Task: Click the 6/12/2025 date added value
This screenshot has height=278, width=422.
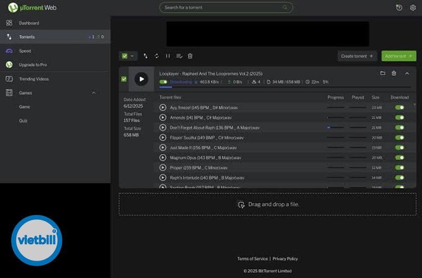Action: tap(133, 106)
